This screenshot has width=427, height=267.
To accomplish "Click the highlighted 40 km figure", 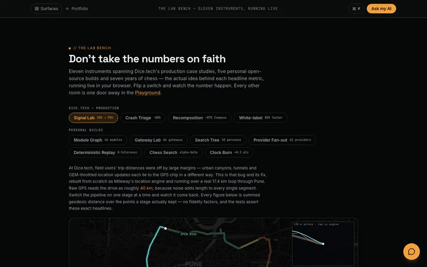I will coord(146,188).
